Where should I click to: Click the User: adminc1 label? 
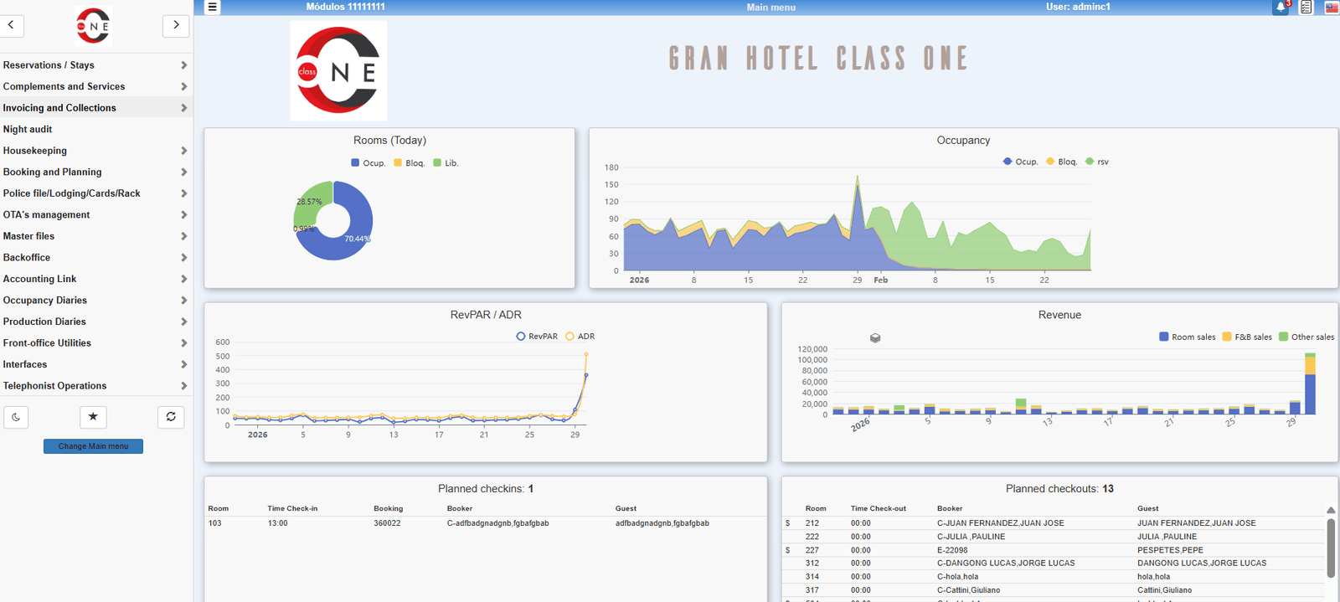click(1078, 7)
